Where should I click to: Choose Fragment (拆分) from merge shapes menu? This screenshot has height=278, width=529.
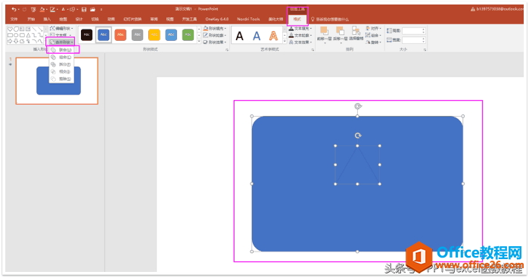click(62, 64)
